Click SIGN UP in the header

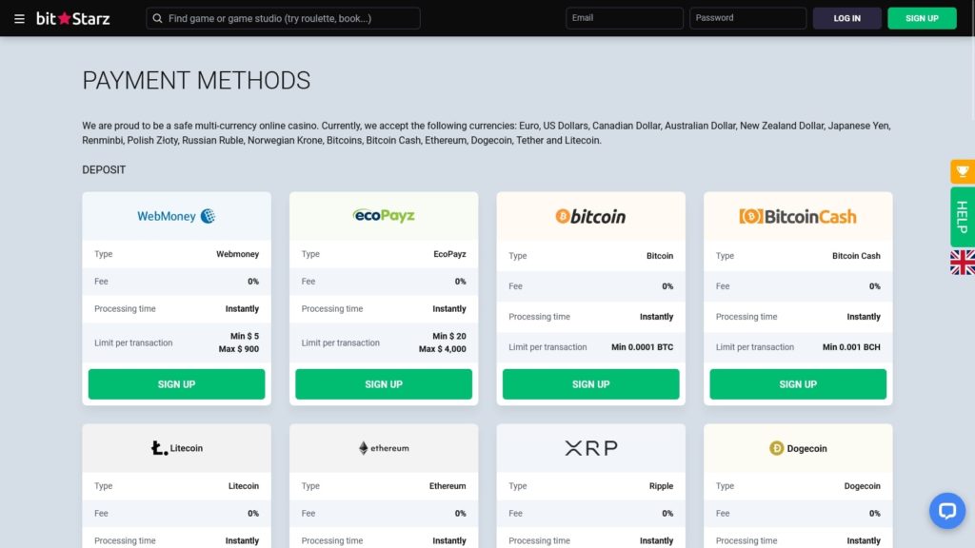pyautogui.click(x=922, y=19)
